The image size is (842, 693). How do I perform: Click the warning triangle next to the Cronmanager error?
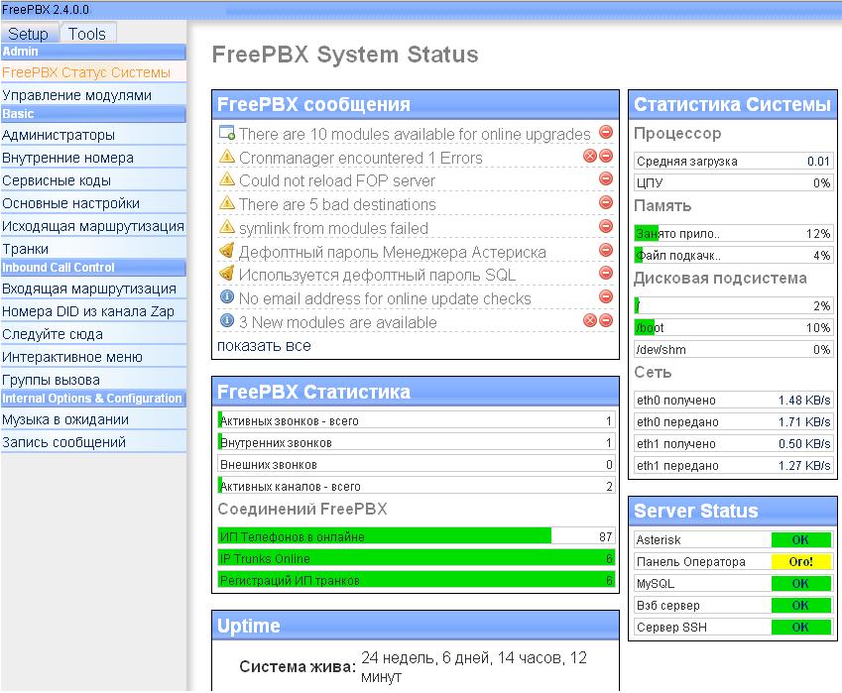227,157
